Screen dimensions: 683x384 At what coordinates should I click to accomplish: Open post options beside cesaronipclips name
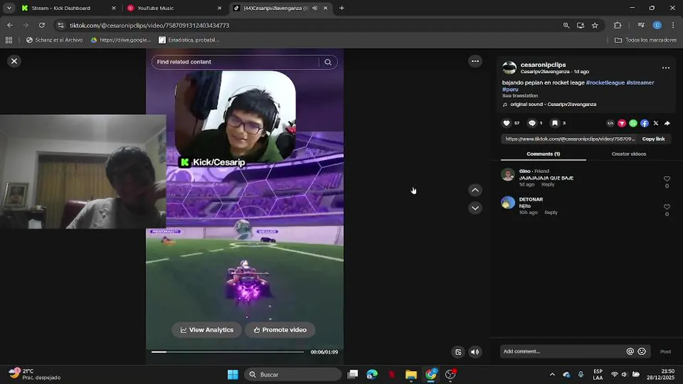(665, 68)
